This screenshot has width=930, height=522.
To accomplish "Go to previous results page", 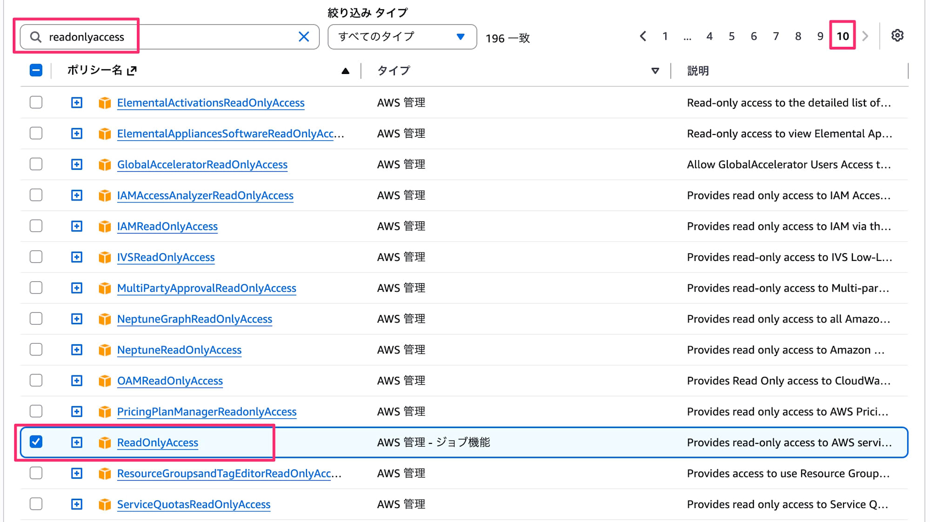I will coord(643,36).
